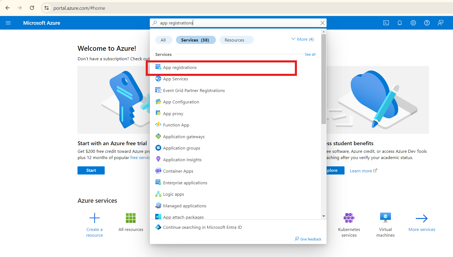Clear the search box with X
Screen dimensions: 453x257
pos(322,23)
